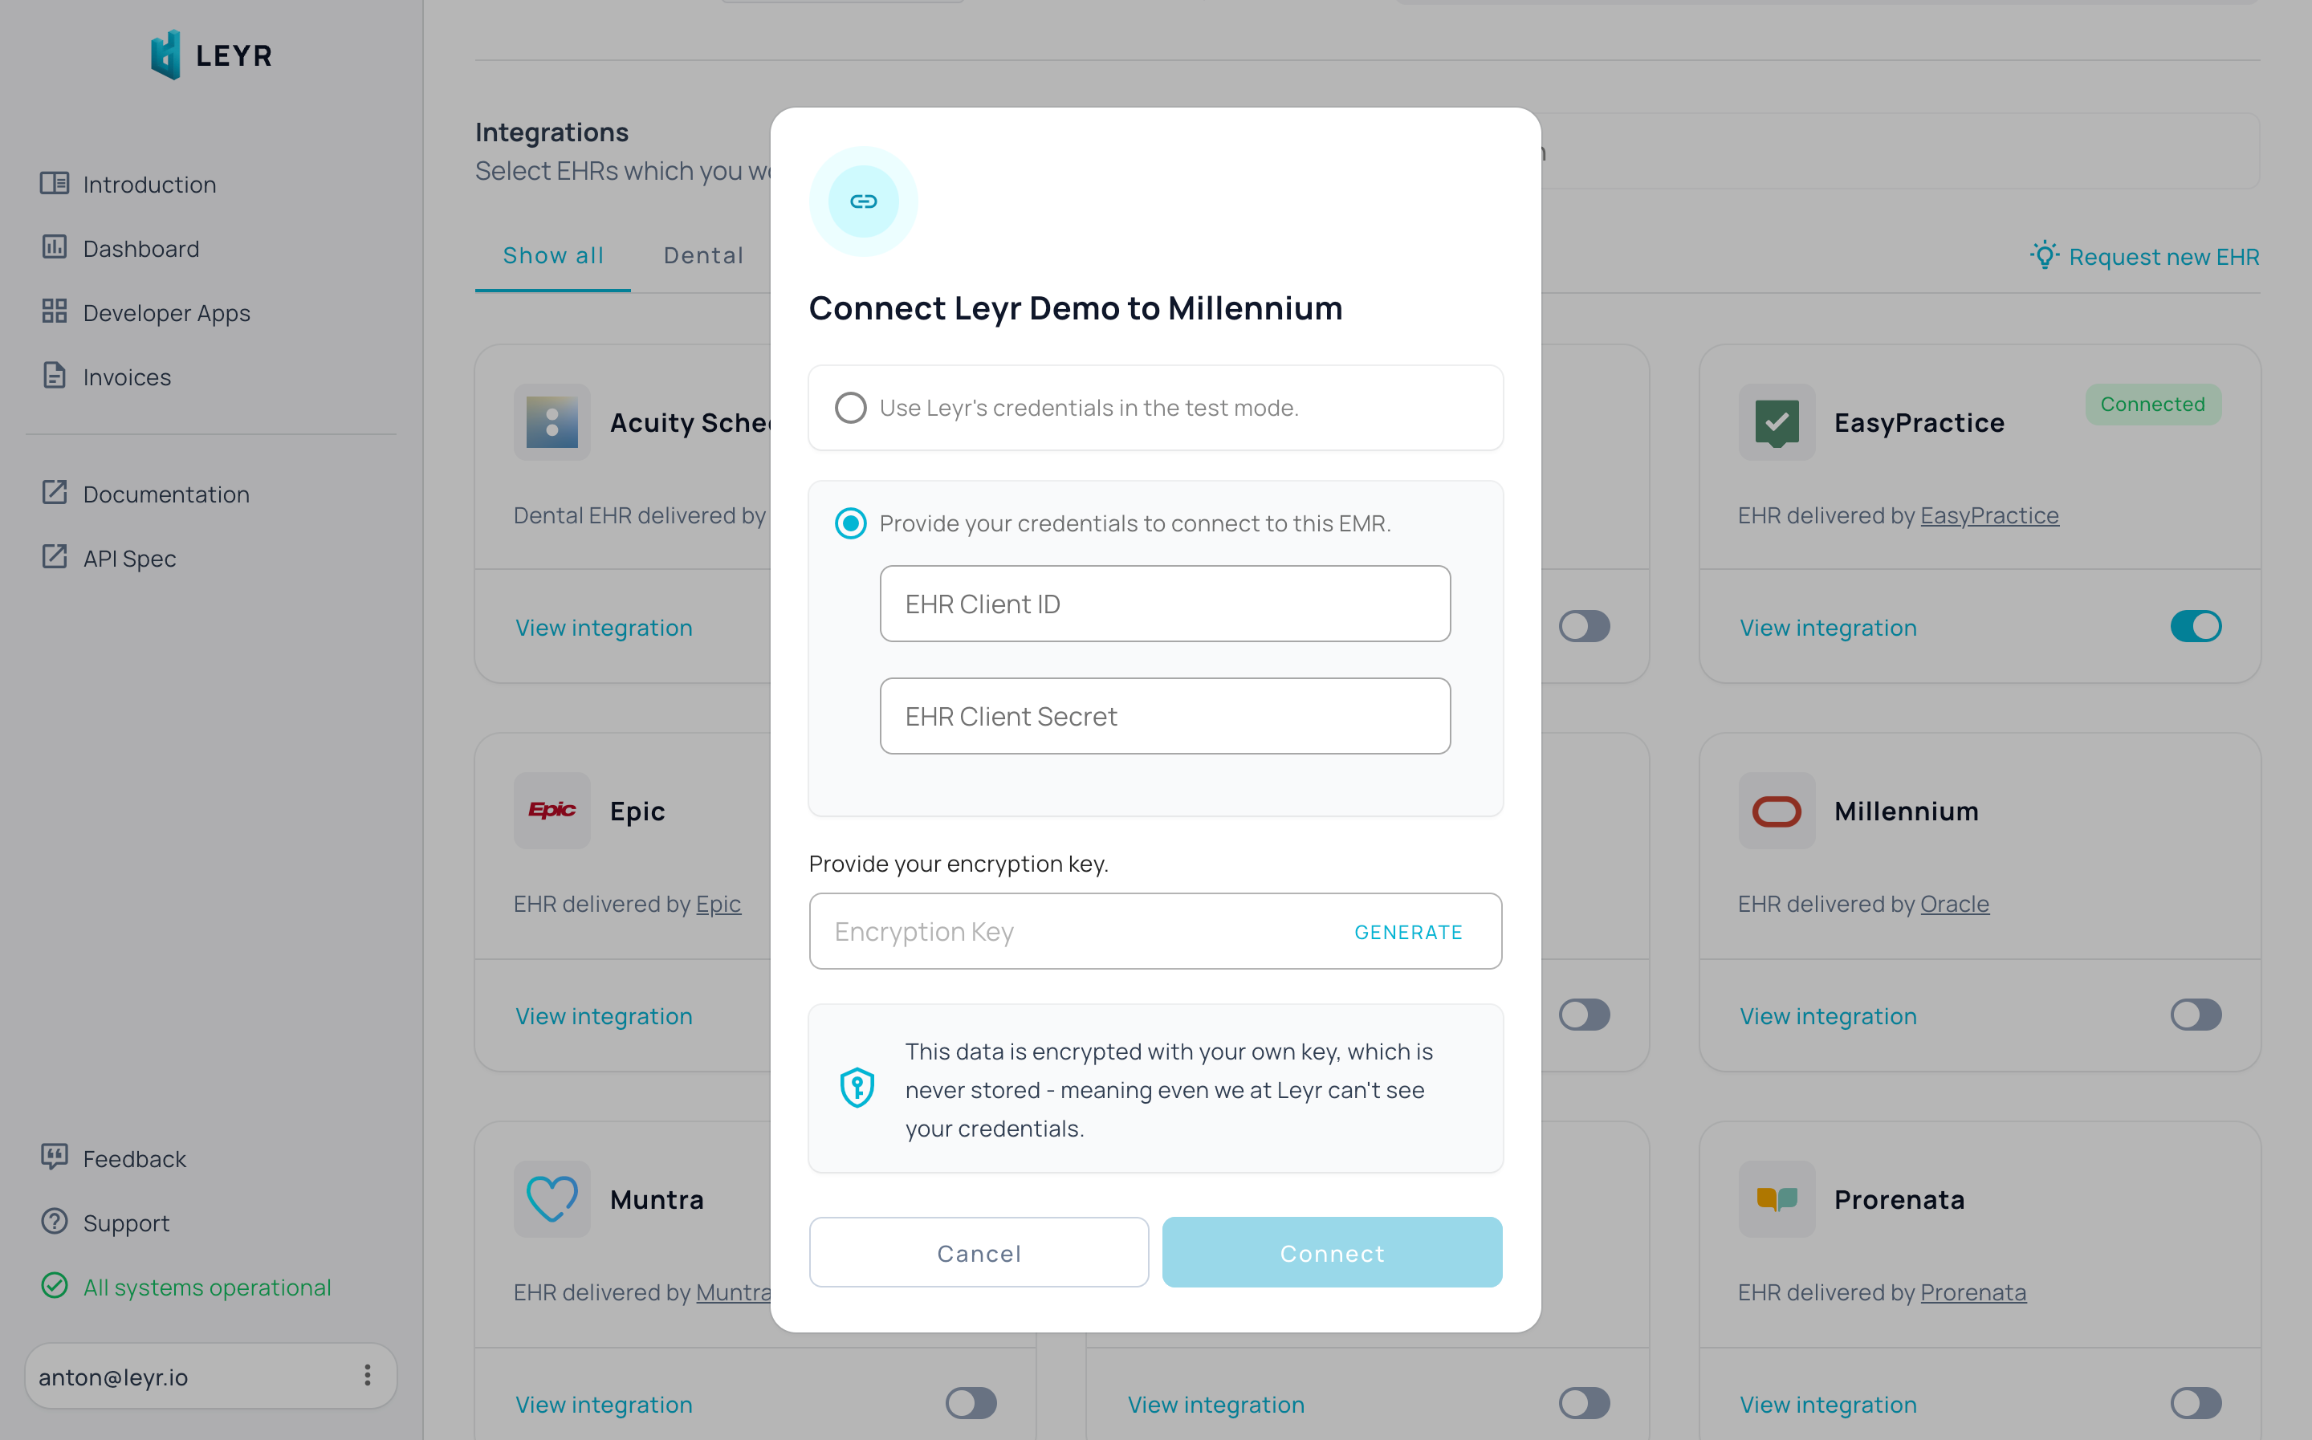Toggle the EasyPractice integration switch on
The height and width of the screenshot is (1440, 2312).
pos(2197,625)
